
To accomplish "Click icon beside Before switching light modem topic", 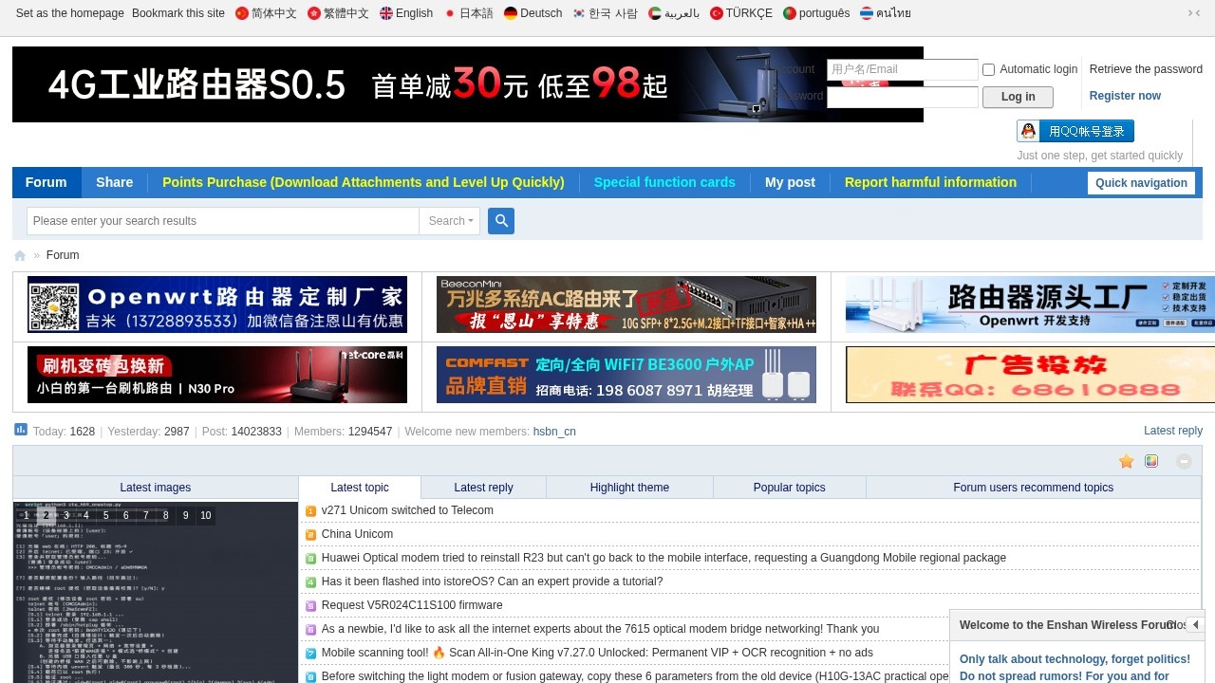I will click(310, 677).
